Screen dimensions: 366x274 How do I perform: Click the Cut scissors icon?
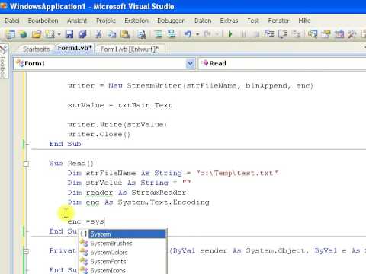click(x=98, y=34)
